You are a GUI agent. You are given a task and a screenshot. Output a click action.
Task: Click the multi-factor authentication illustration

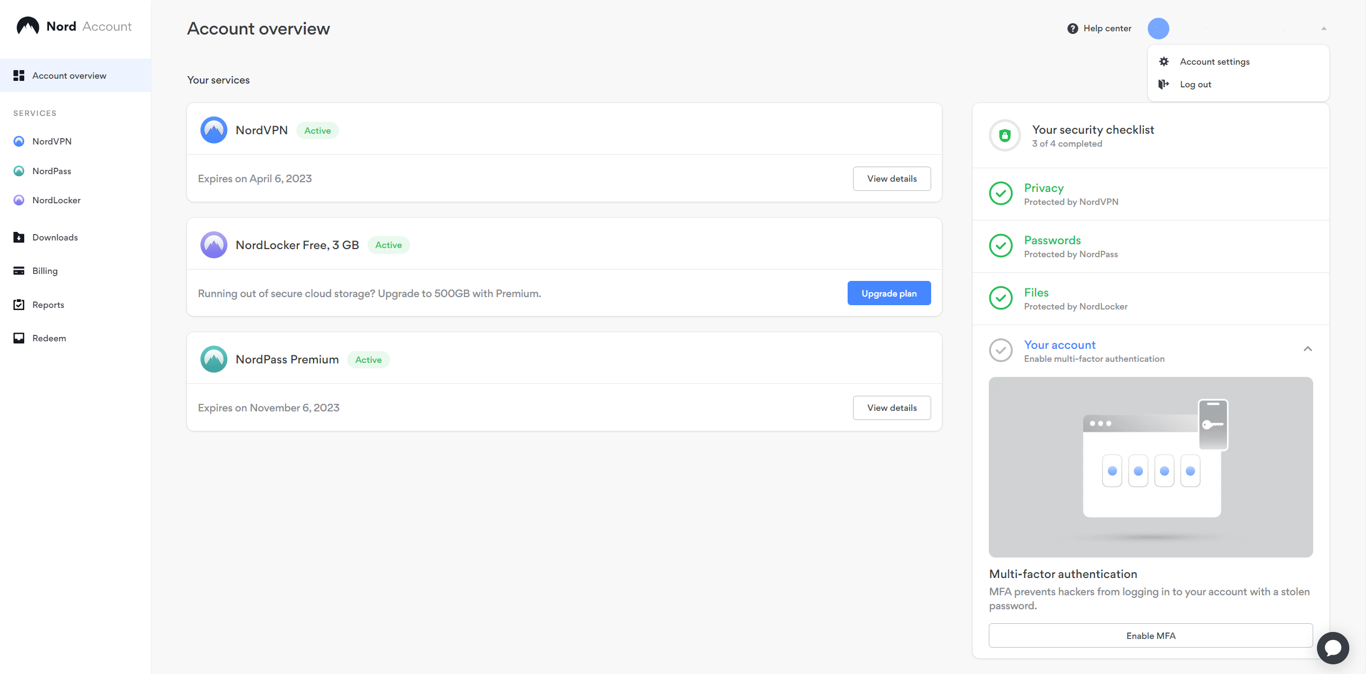[x=1150, y=467]
